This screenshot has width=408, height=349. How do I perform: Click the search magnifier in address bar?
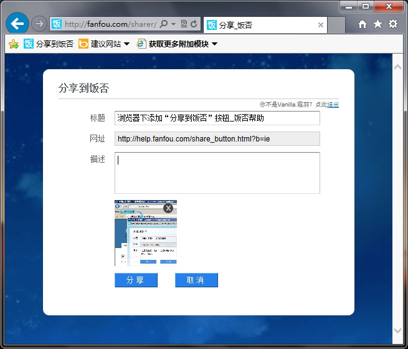click(163, 24)
